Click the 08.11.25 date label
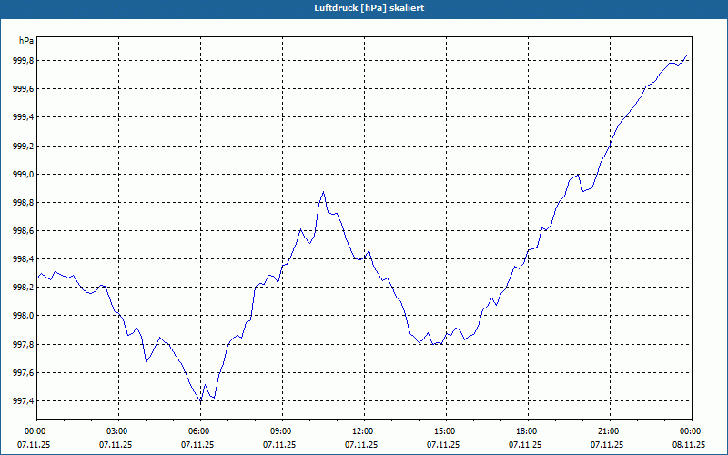728x455 pixels. 689,445
